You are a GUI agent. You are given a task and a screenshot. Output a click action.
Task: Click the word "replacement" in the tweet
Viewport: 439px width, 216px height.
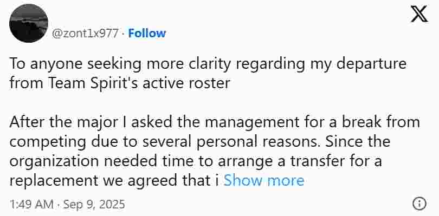54,181
